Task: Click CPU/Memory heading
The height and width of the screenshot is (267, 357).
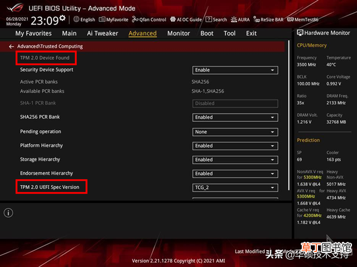Action: coord(312,45)
